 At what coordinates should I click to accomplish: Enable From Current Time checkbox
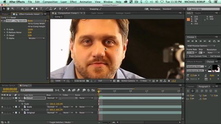click(188, 56)
